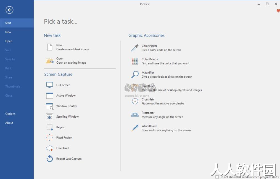This screenshot has width=280, height=179.
Task: Select New in the sidebar menu
Action: pos(17,32)
